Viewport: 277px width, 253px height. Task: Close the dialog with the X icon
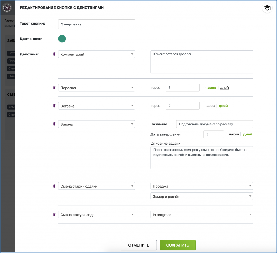[x=7, y=8]
